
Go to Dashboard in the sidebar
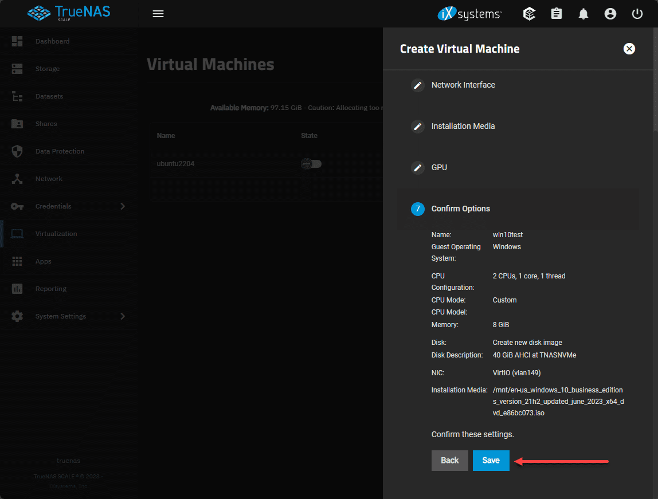click(52, 41)
